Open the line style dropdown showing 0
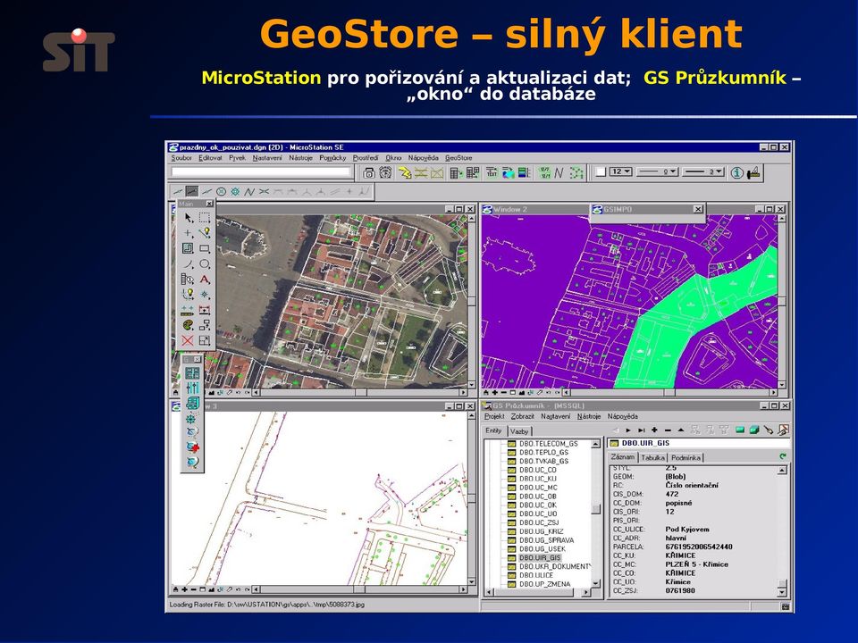This screenshot has width=858, height=643. coord(658,171)
